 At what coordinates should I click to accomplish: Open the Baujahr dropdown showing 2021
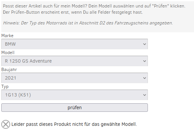[x=75, y=78]
